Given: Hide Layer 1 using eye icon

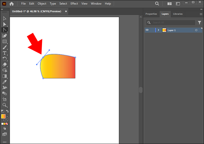Looking at the screenshot, I should coord(147,30).
